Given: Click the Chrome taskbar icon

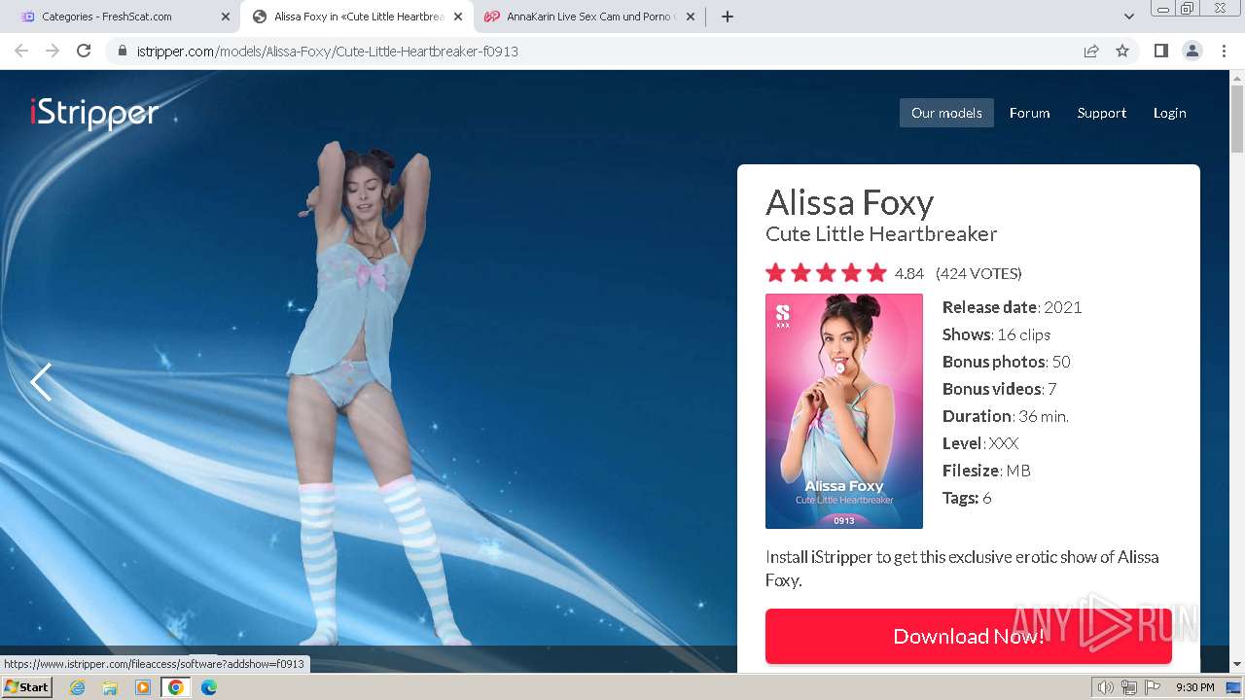Looking at the screenshot, I should 176,687.
